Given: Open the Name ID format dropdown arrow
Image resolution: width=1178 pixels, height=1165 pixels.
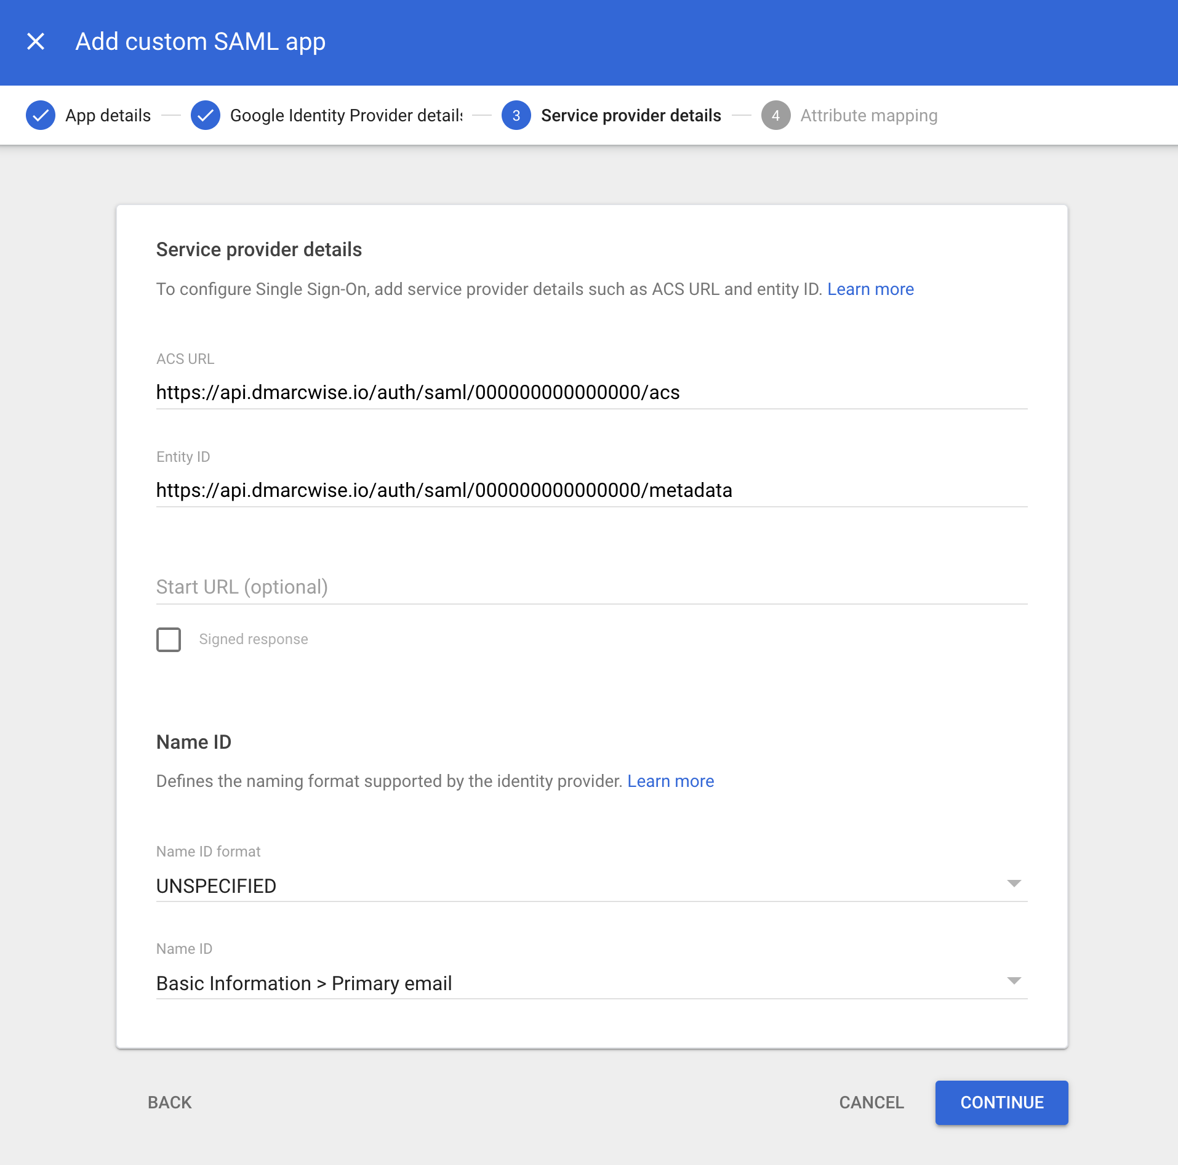Looking at the screenshot, I should coord(1016,884).
